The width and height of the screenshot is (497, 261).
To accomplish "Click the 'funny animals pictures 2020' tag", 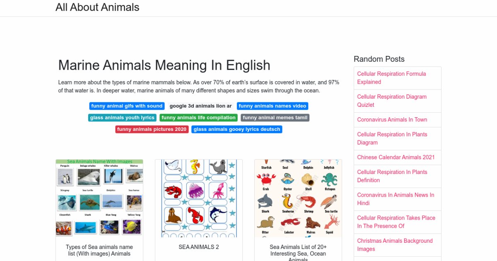I will point(152,129).
